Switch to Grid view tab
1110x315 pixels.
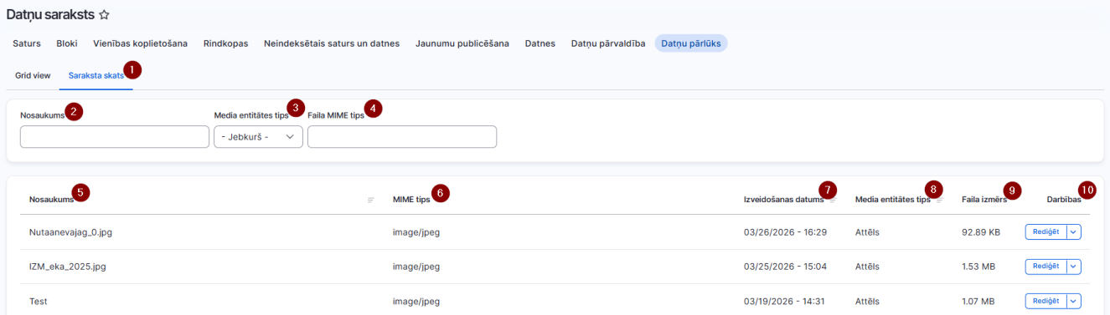[33, 75]
